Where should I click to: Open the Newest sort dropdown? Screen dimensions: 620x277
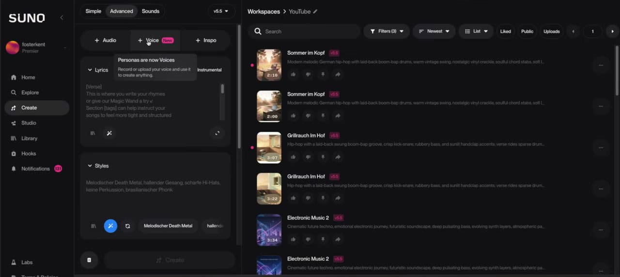click(434, 31)
